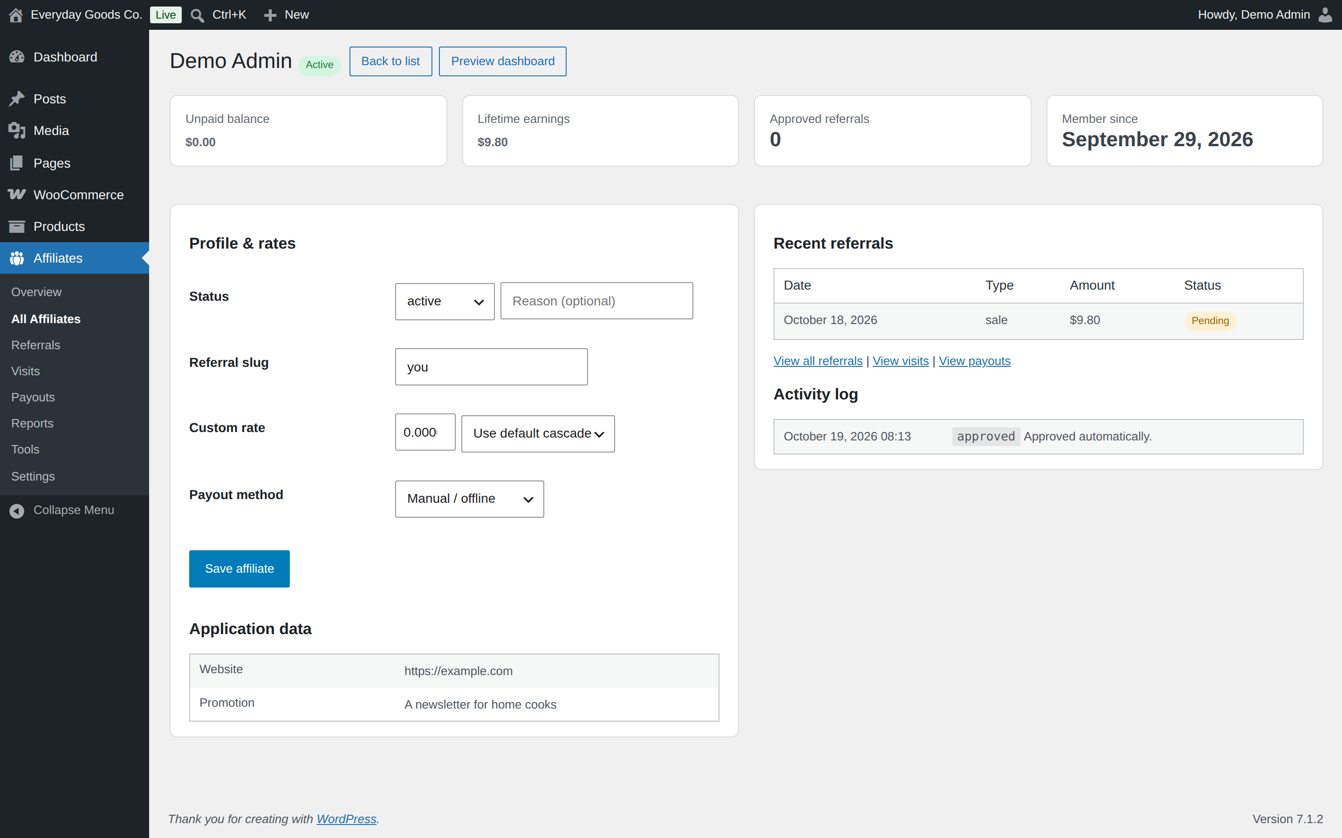Focus the Referral slug field
Image resolution: width=1342 pixels, height=838 pixels.
click(x=491, y=367)
